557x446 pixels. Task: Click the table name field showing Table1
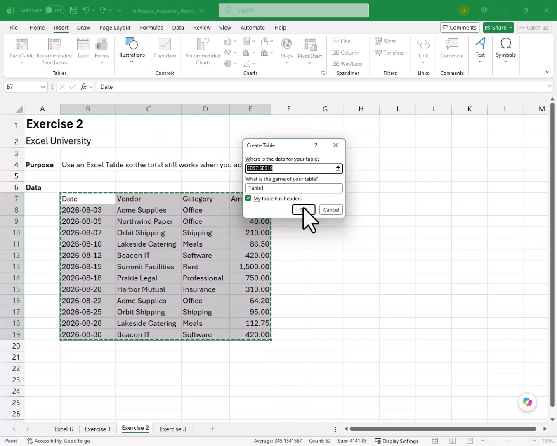pyautogui.click(x=294, y=188)
